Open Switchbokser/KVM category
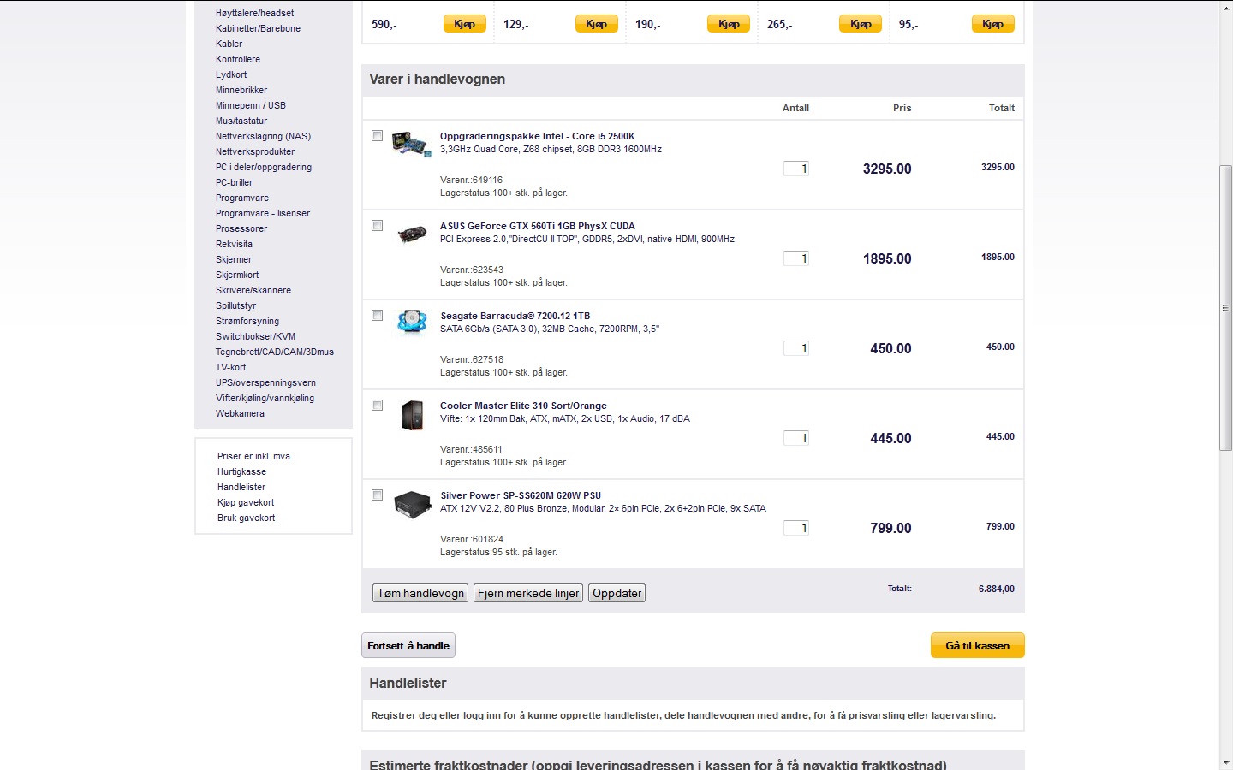The image size is (1233, 770). 255,336
